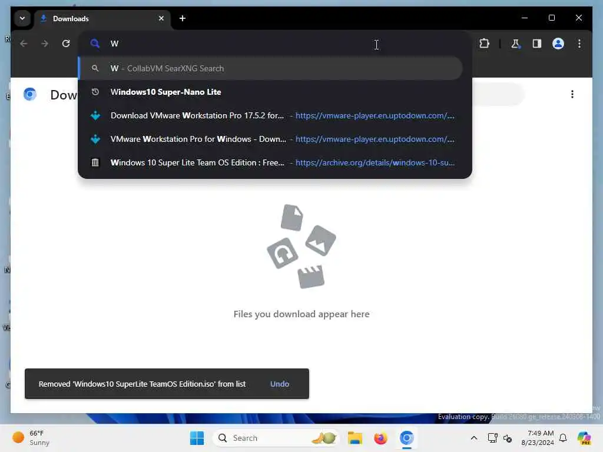Screen dimensions: 603x452
Task: Reload the current page
Action: (x=66, y=44)
